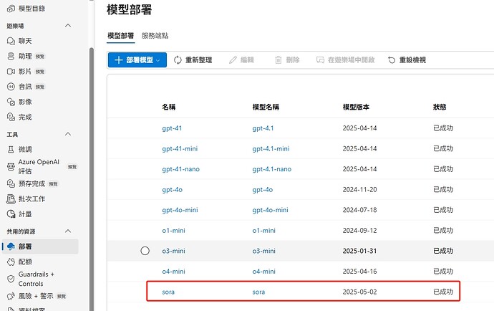Click the sora model name link
The image size is (494, 311).
coord(258,292)
